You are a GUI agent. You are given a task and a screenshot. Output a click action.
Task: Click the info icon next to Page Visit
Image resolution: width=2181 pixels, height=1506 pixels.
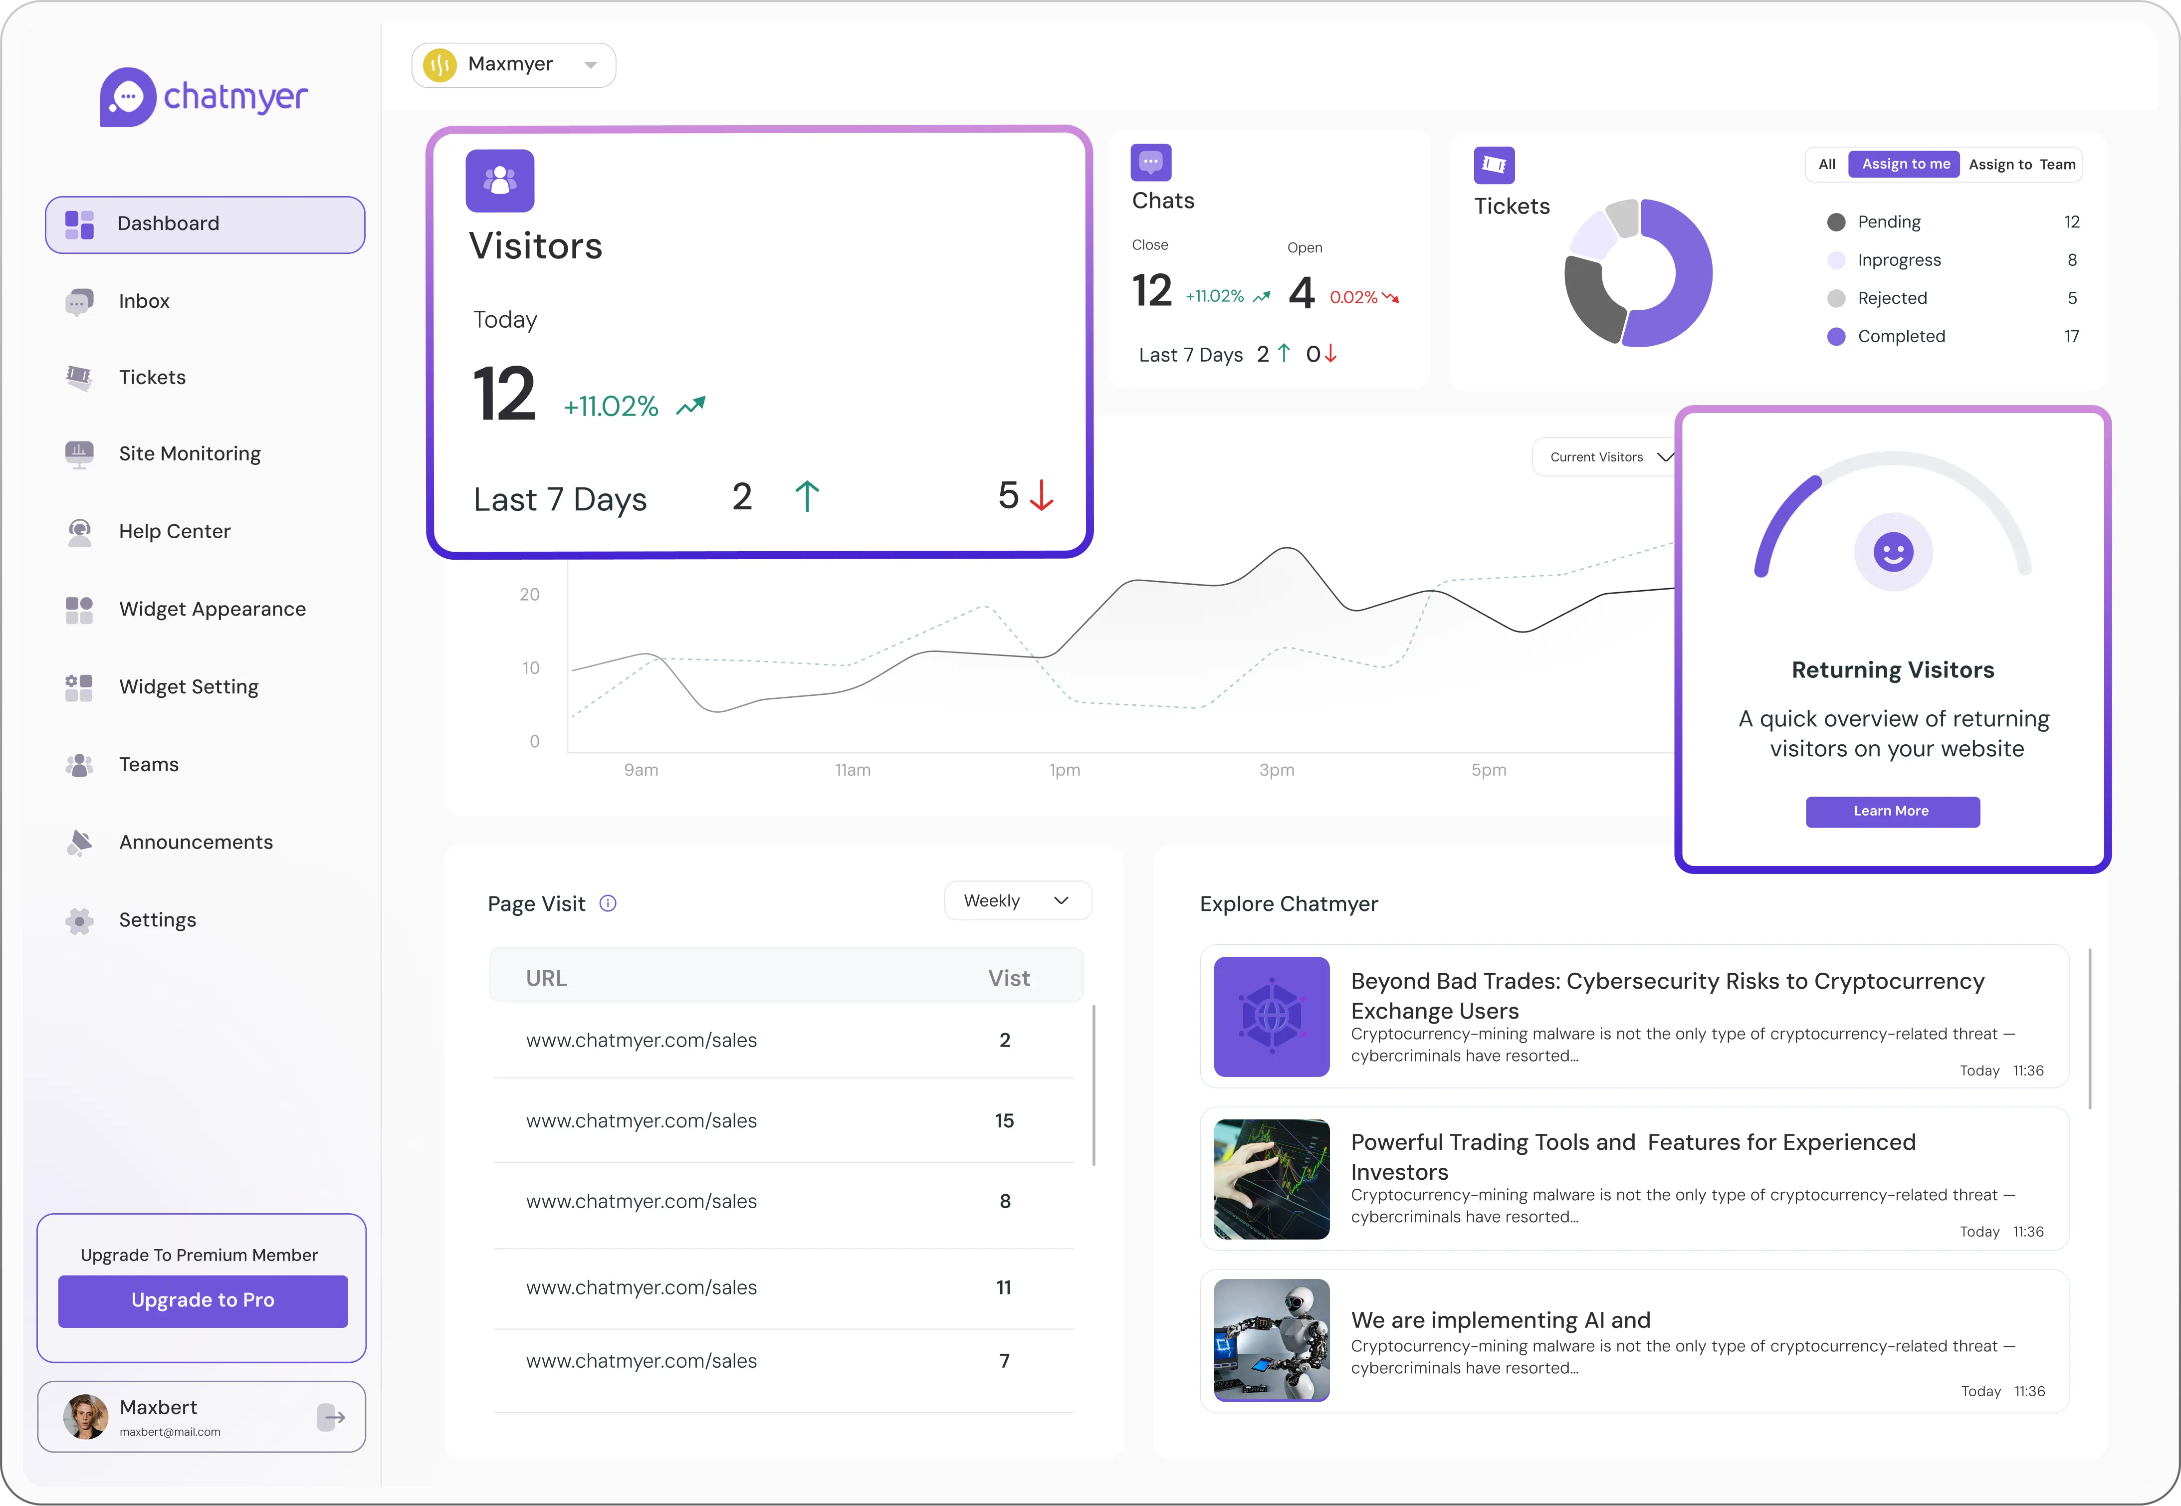[x=608, y=903]
